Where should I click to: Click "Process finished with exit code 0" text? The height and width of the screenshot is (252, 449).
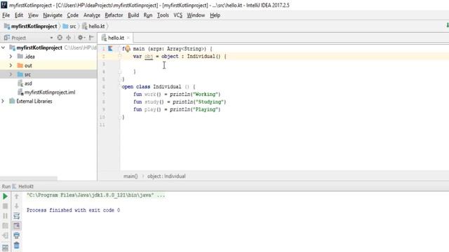[73, 210]
